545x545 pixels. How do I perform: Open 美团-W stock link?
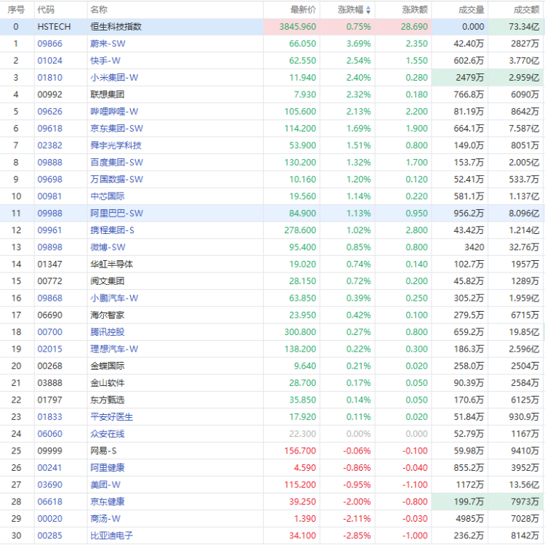105,485
